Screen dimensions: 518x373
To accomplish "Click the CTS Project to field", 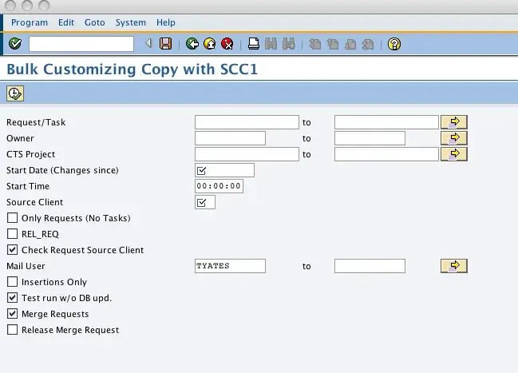I will (386, 154).
